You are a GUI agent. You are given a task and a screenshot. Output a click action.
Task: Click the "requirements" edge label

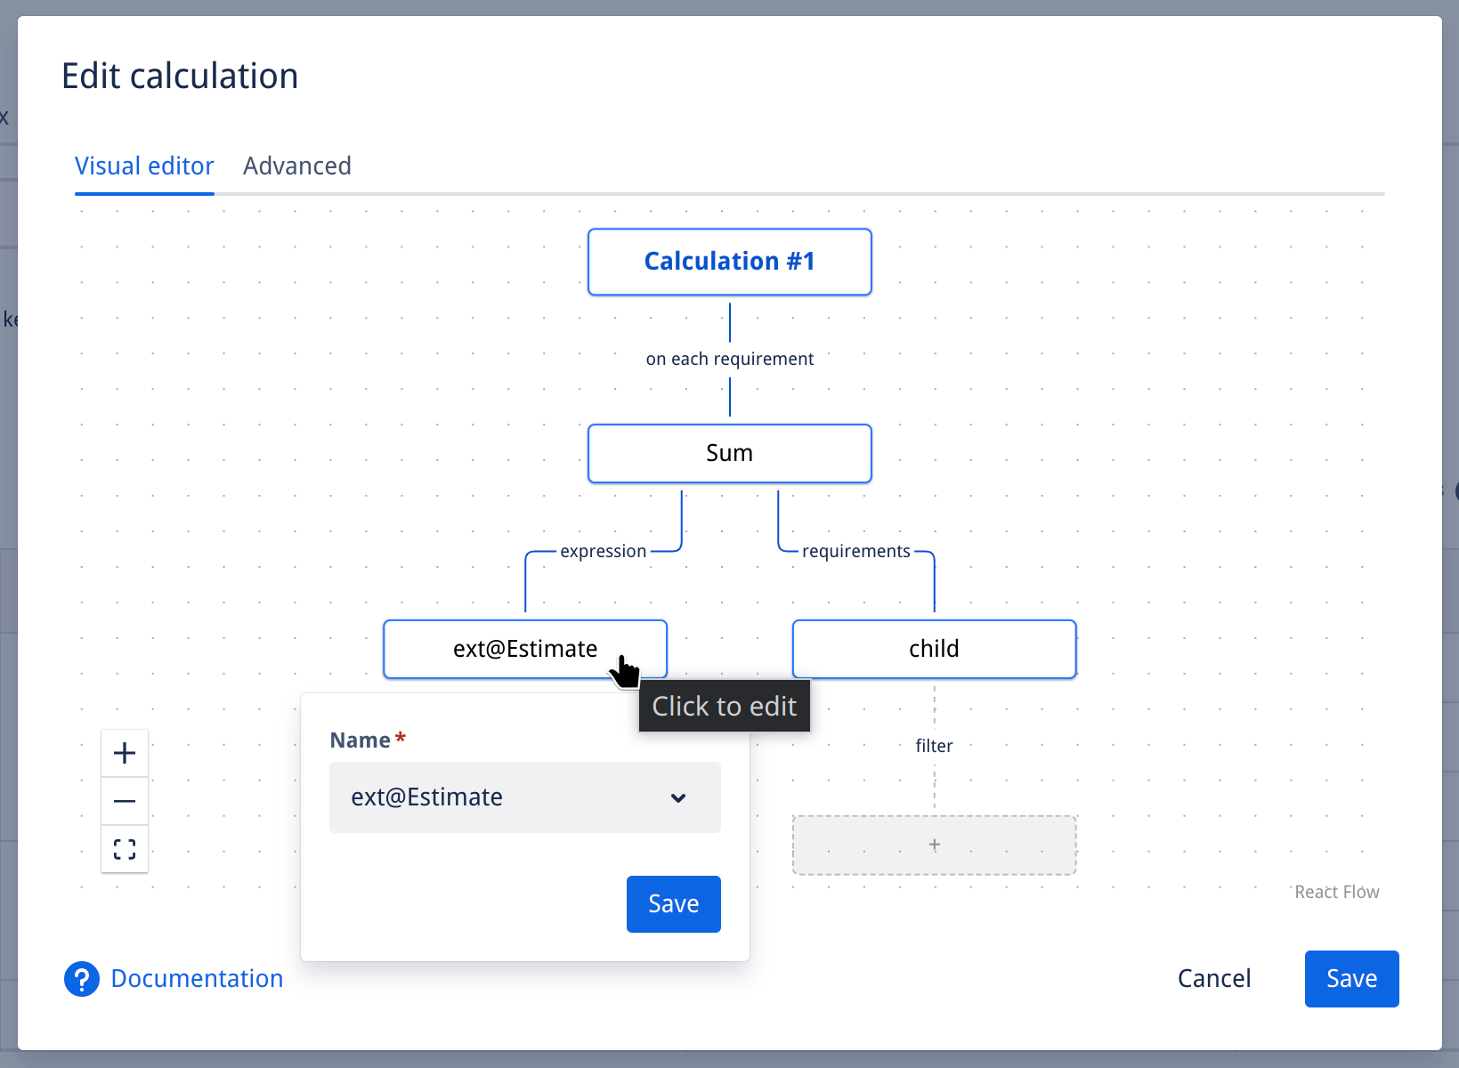pos(855,551)
